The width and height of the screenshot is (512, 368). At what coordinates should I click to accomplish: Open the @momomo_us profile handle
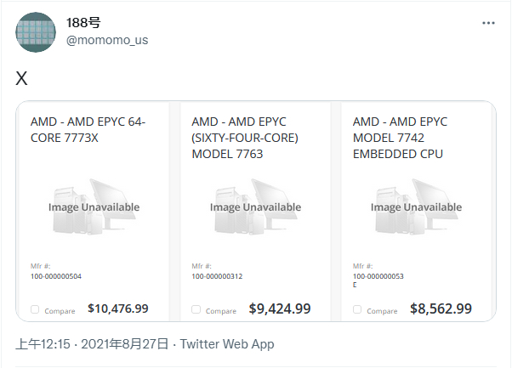pyautogui.click(x=107, y=40)
